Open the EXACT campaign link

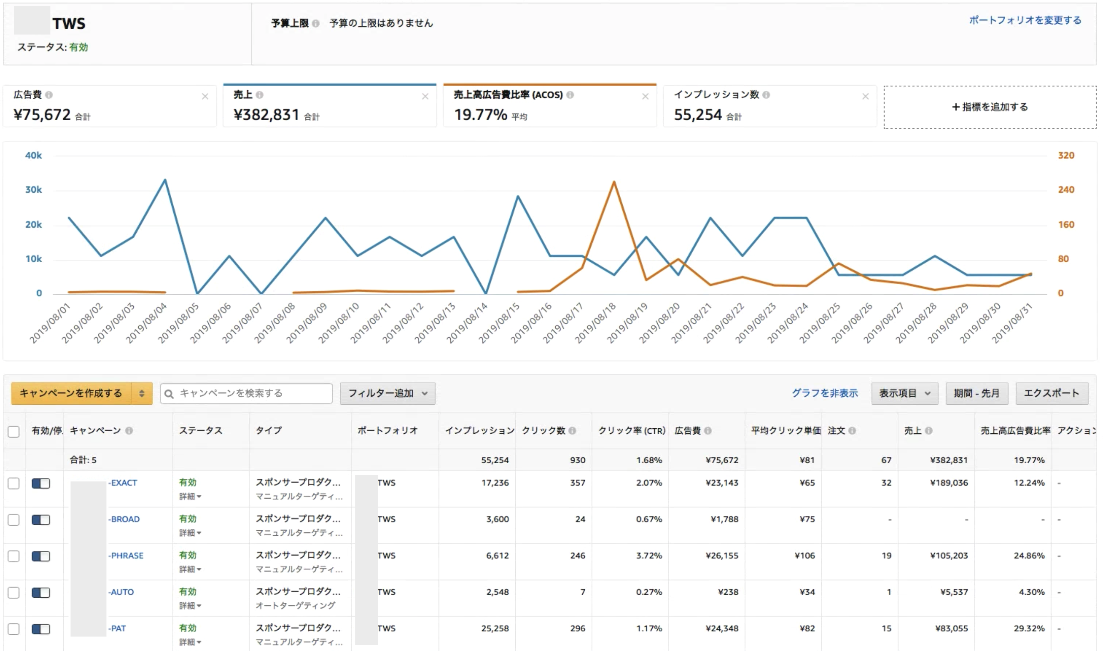point(123,483)
